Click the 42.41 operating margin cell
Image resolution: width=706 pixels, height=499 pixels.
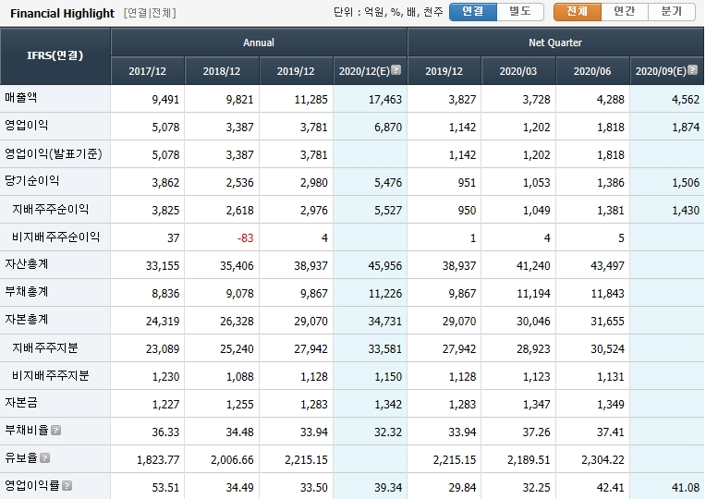click(592, 487)
